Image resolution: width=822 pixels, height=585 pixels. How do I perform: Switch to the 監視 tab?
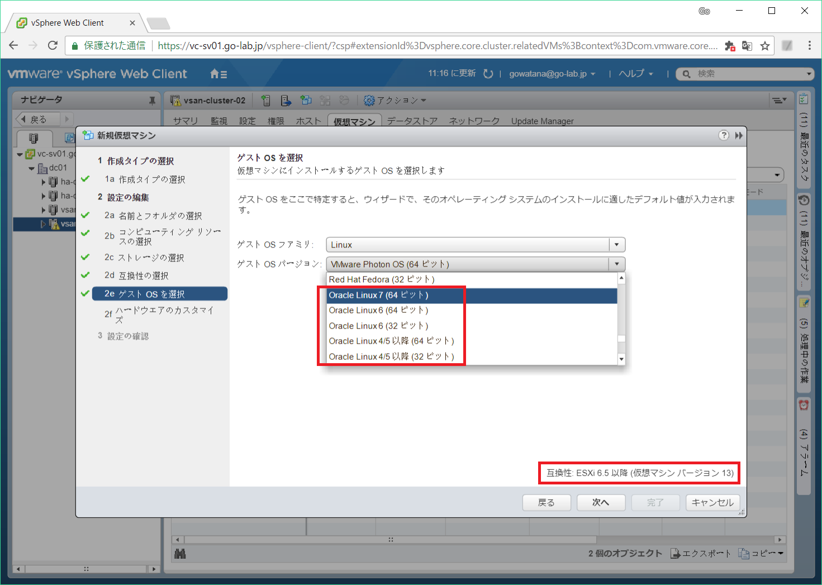click(x=219, y=121)
